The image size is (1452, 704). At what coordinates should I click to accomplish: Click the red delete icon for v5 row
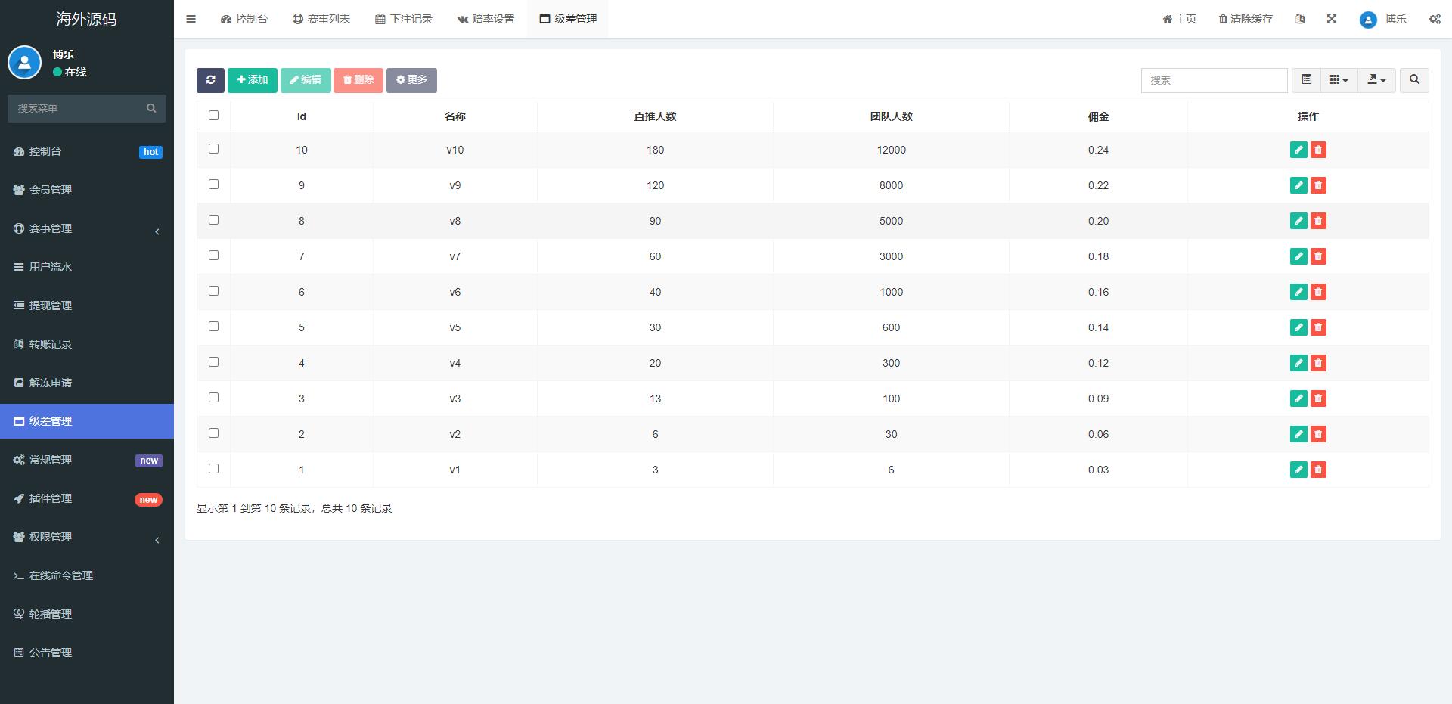pyautogui.click(x=1318, y=327)
